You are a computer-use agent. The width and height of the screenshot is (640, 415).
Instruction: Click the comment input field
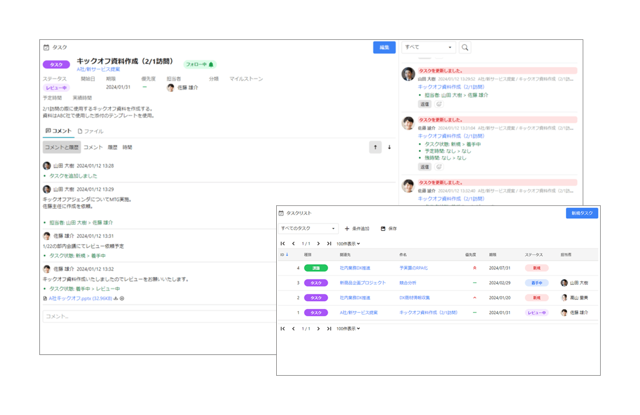point(157,316)
